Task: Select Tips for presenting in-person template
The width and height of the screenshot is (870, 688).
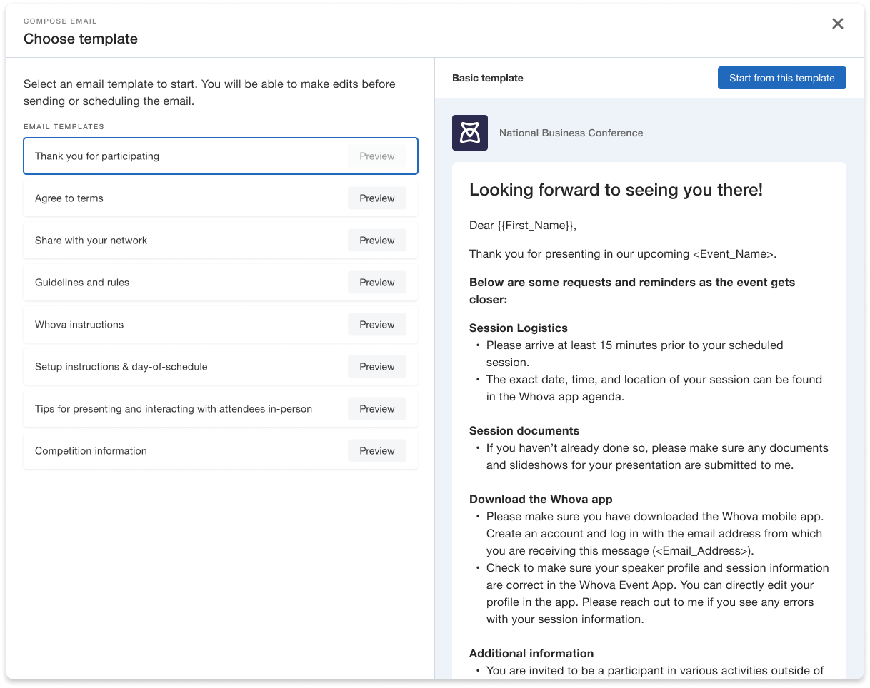Action: [x=174, y=409]
